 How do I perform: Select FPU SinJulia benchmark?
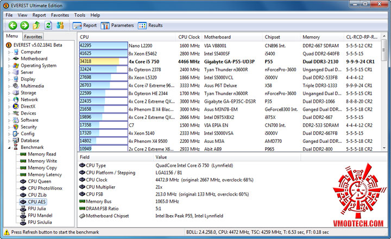40,222
